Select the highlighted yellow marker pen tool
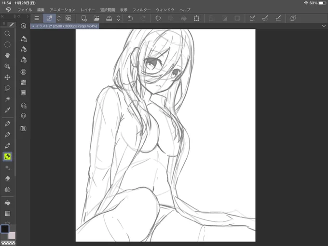This screenshot has width=328, height=246. [x=7, y=156]
